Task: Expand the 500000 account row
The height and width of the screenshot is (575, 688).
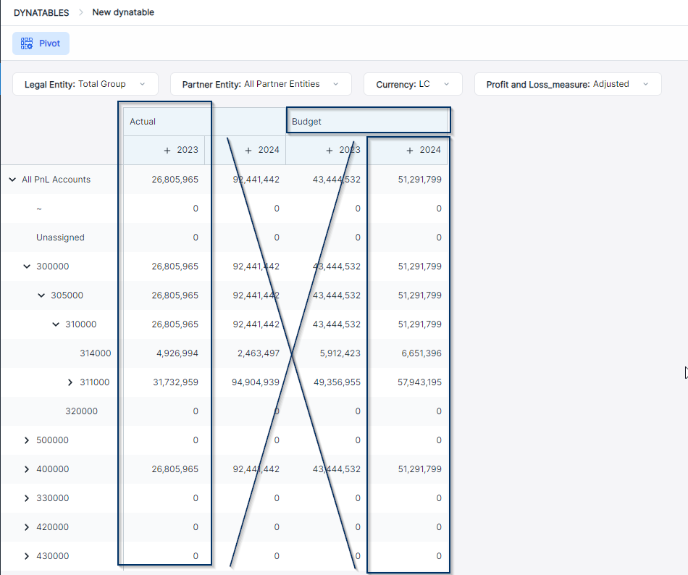Action: tap(27, 440)
